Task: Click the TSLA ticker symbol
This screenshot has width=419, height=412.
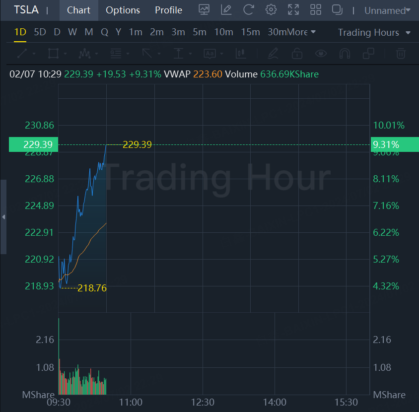Action: coord(26,10)
